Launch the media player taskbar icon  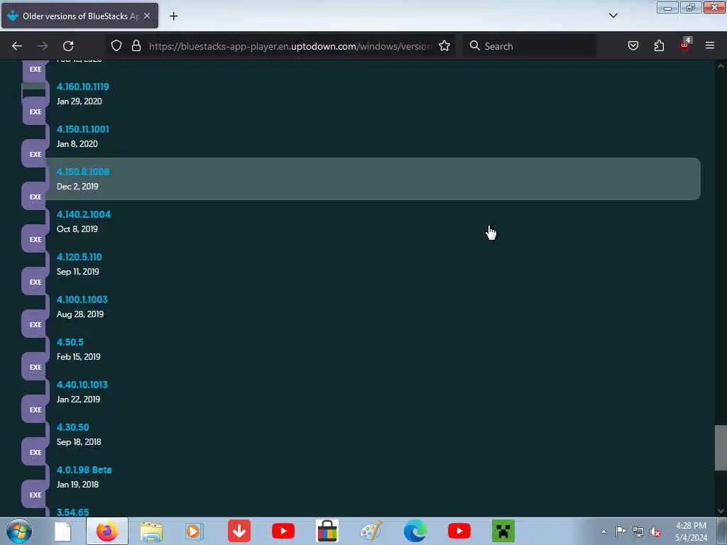tap(195, 531)
